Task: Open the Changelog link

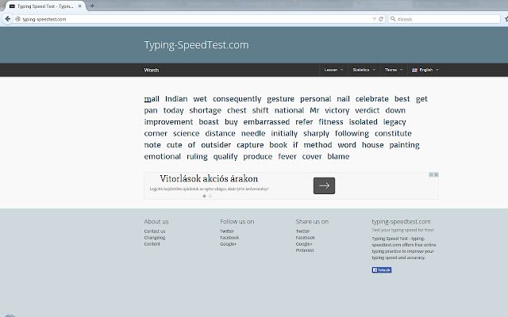Action: 155,238
